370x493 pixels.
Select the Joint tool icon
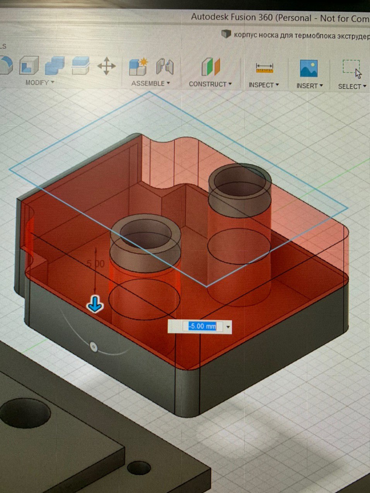[165, 67]
